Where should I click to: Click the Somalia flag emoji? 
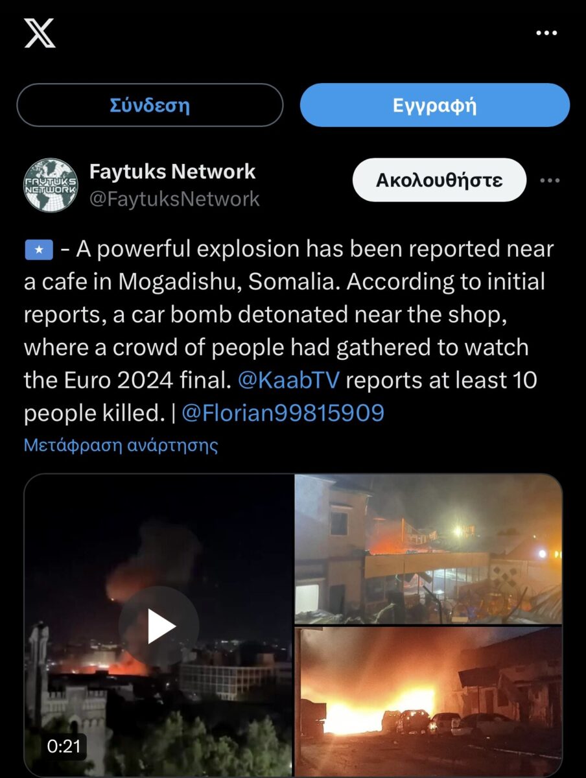pos(39,249)
